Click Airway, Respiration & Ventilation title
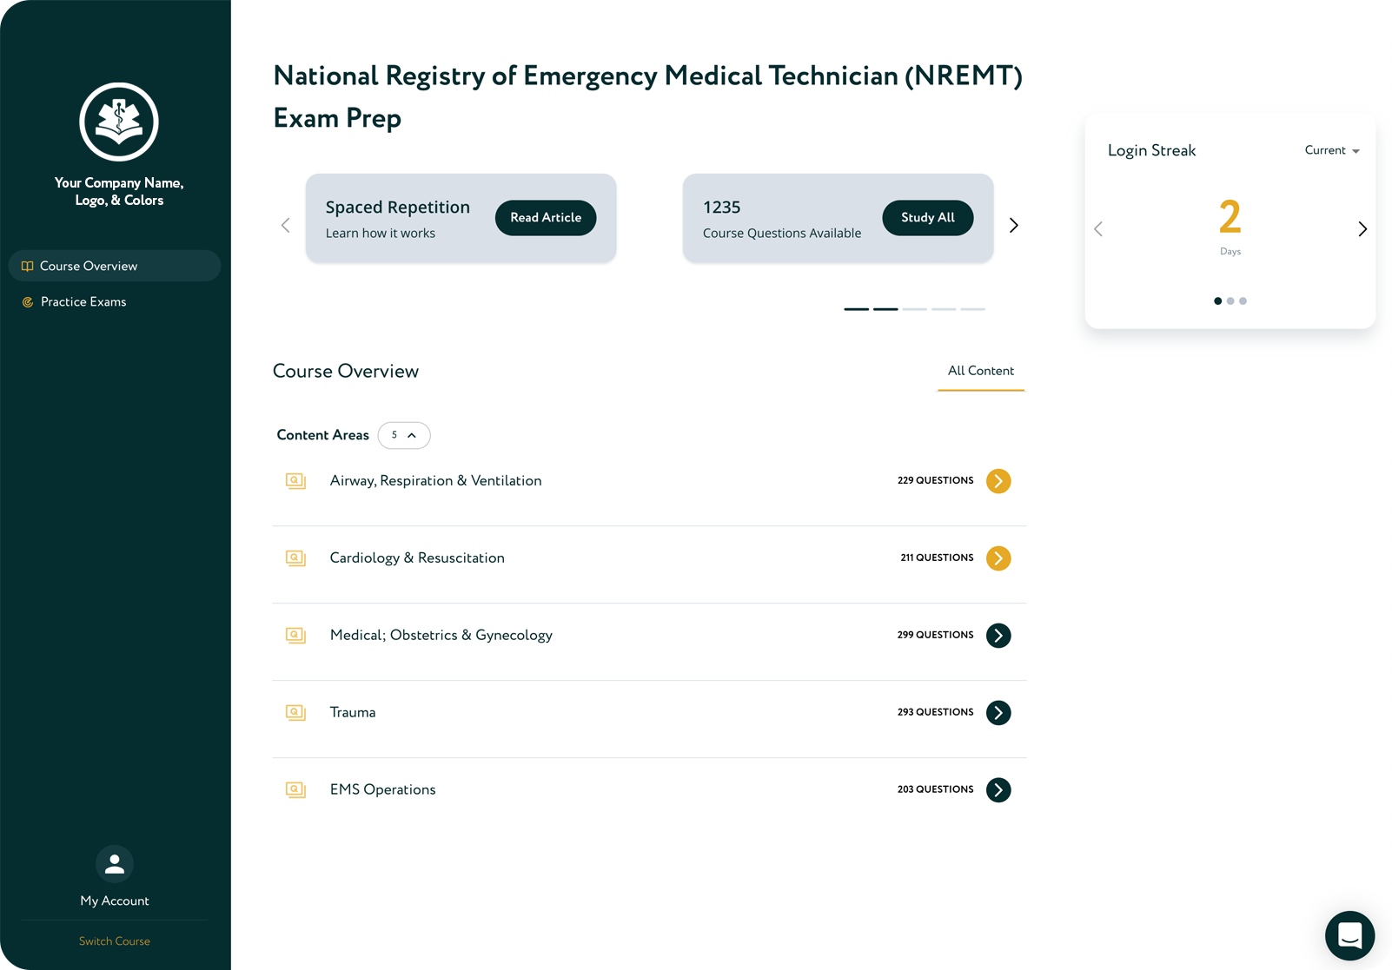 435,481
